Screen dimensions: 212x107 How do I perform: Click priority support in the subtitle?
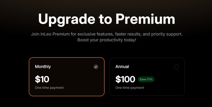[x=167, y=34]
